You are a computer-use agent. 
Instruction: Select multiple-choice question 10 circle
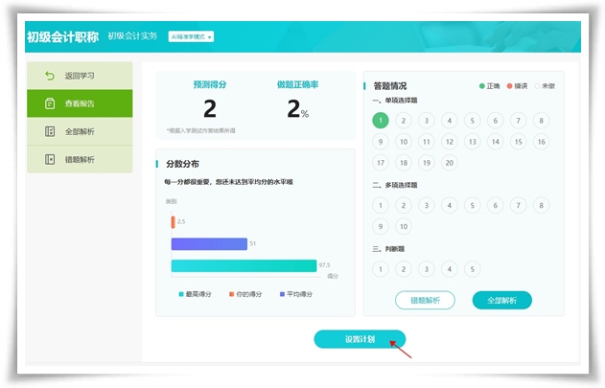coord(404,227)
